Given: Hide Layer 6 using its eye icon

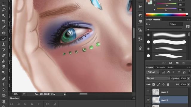Looking at the screenshot, I should pyautogui.click(x=148, y=100).
